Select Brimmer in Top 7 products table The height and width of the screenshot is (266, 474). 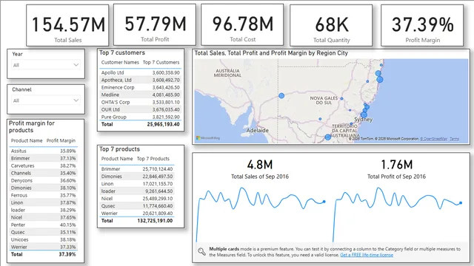pyautogui.click(x=137, y=169)
